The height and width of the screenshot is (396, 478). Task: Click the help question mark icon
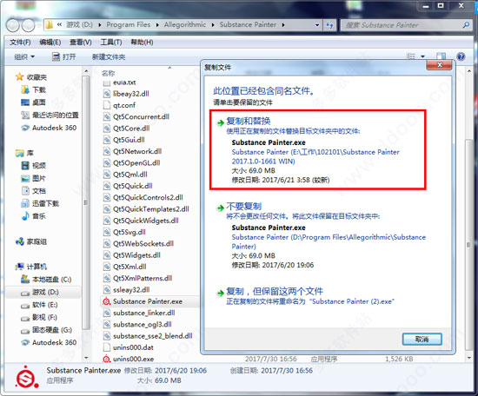point(461,56)
